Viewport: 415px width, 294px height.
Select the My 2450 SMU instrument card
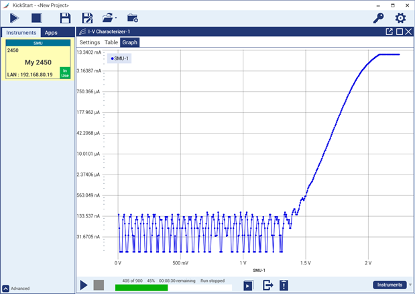click(38, 62)
